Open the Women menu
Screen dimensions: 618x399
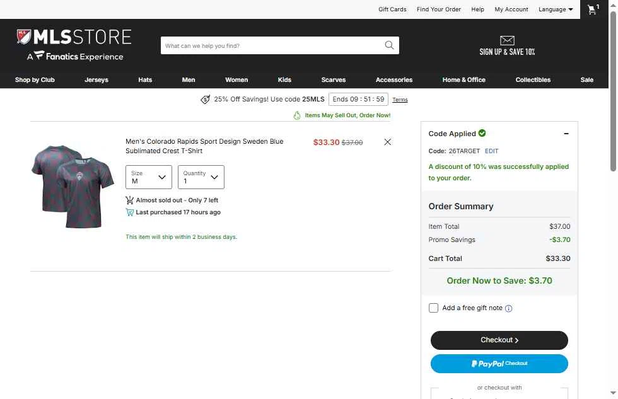(x=236, y=79)
